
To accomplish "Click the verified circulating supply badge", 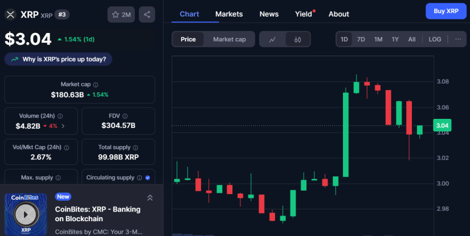I will tap(148, 177).
